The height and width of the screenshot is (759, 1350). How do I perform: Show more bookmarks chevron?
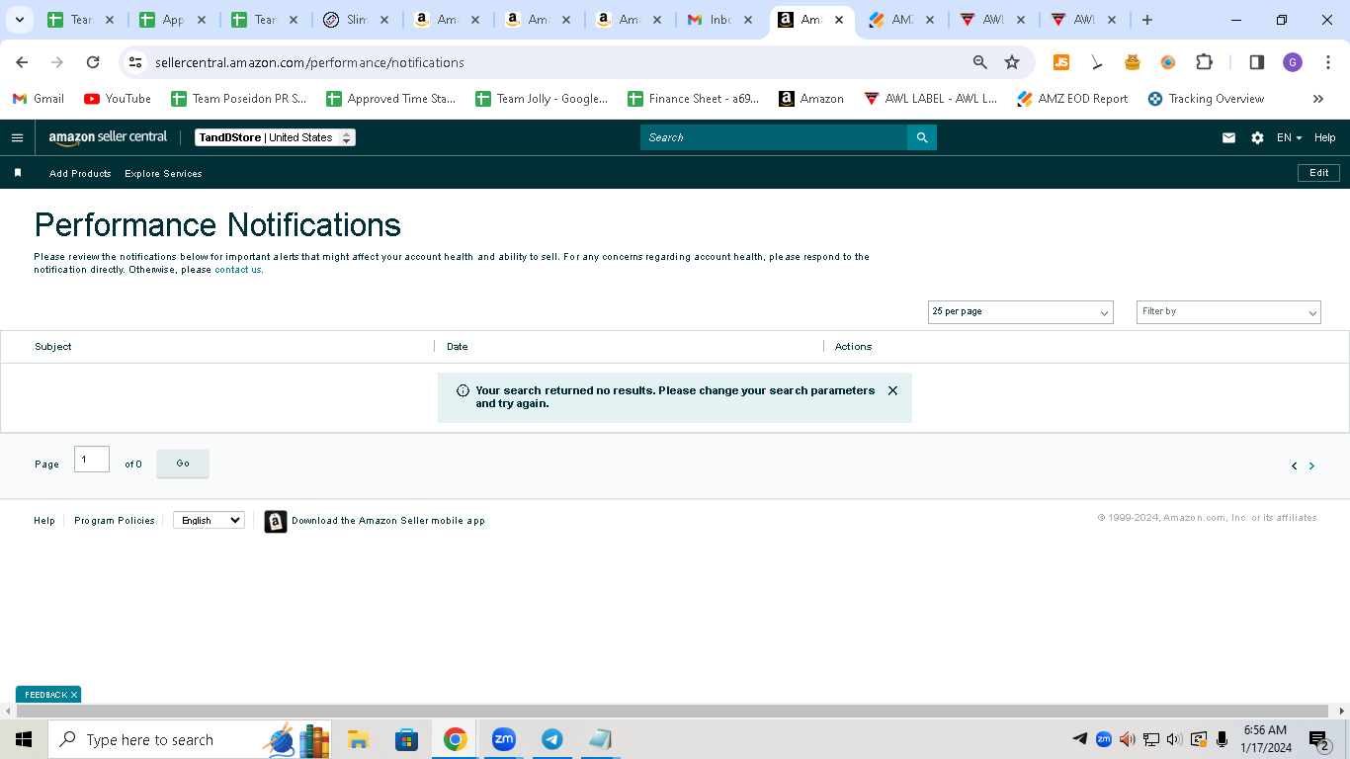[x=1317, y=99]
